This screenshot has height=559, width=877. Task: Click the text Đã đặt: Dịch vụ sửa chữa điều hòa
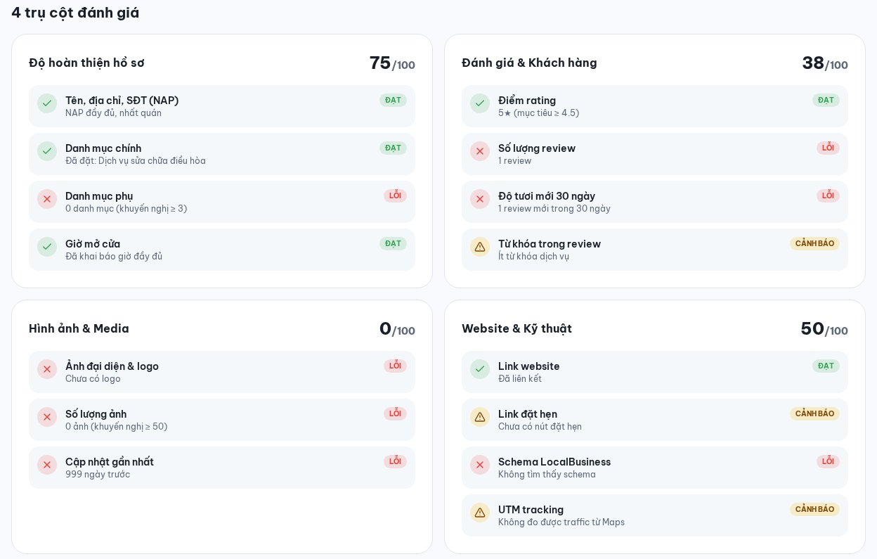136,161
